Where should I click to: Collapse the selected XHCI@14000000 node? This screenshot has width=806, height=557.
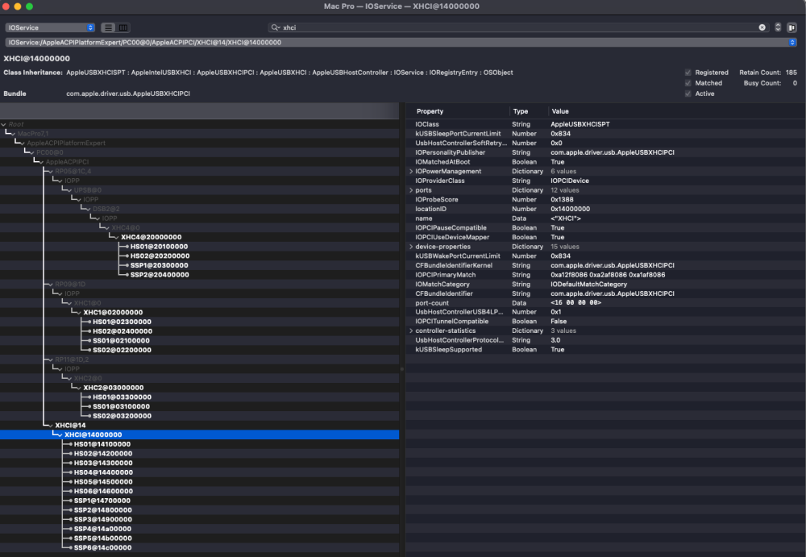click(60, 435)
